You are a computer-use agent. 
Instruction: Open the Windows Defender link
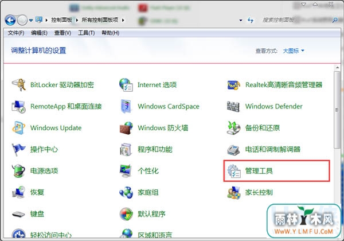(274, 107)
